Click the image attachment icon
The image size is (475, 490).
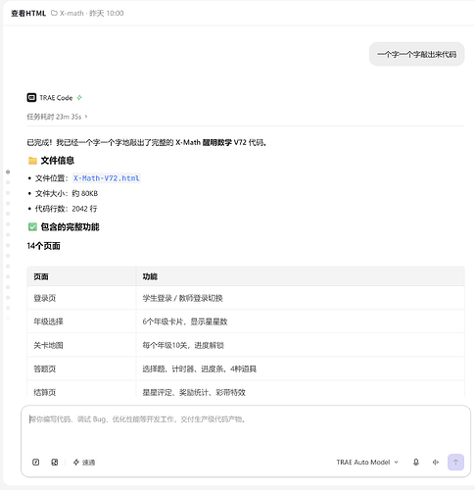pyautogui.click(x=55, y=462)
